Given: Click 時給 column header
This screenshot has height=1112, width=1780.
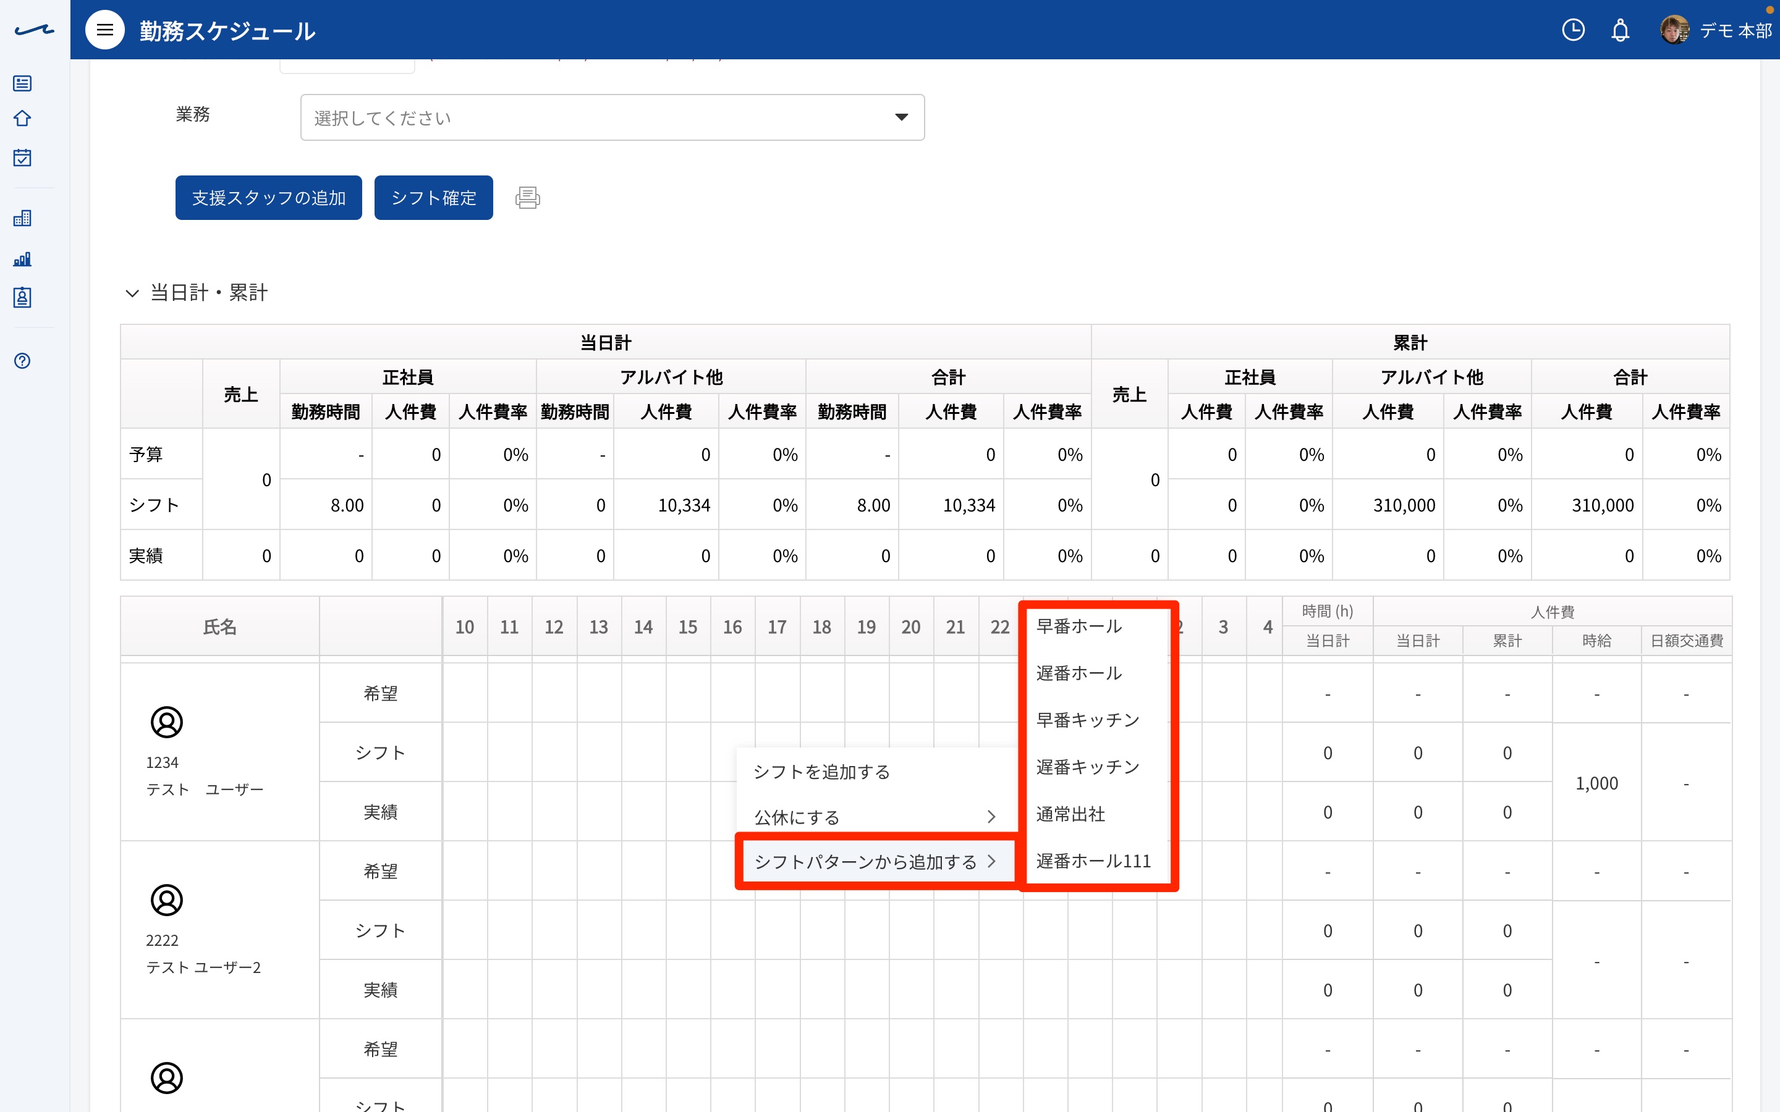Looking at the screenshot, I should pyautogui.click(x=1596, y=641).
